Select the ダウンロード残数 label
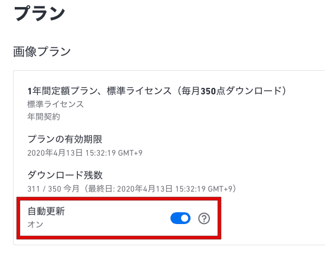Viewport: 325px width, 260px height. point(65,175)
